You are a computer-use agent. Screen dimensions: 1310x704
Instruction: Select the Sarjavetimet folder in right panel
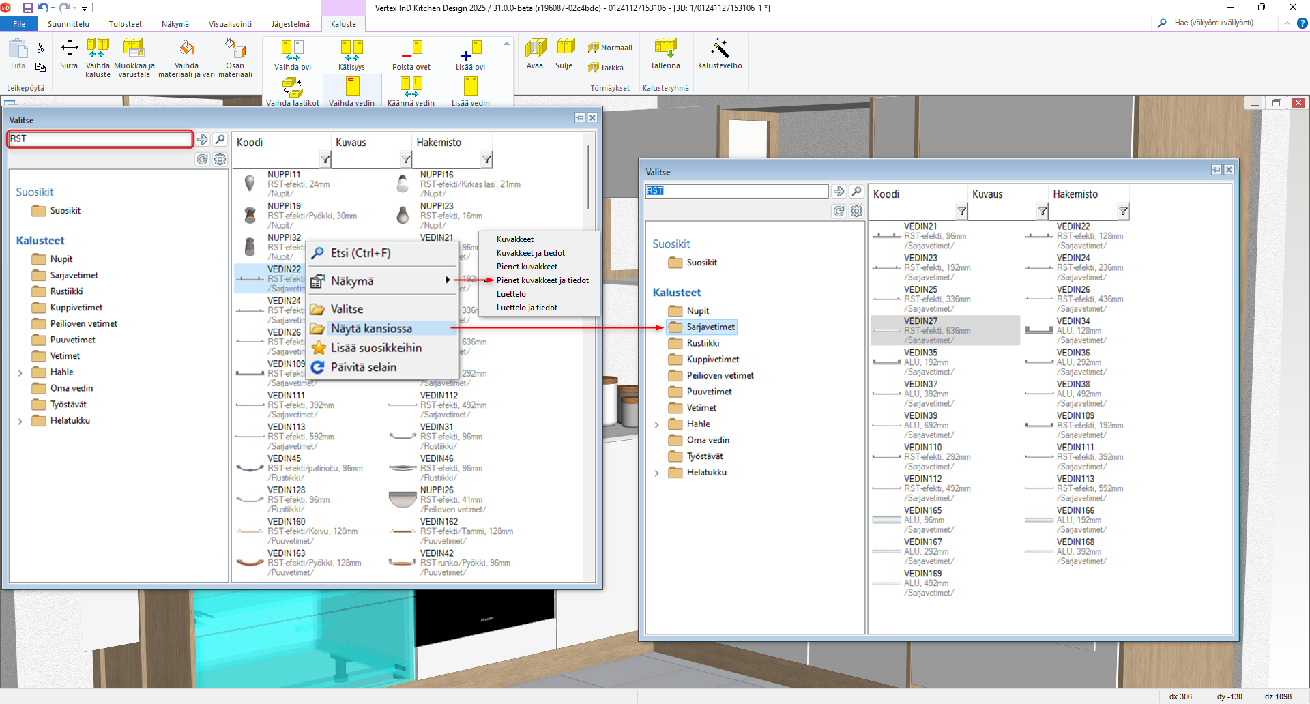[x=710, y=327]
